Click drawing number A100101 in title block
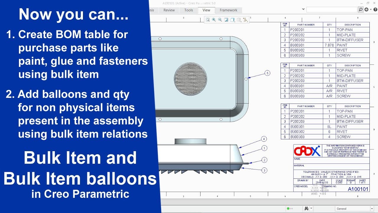378x213 pixels. pyautogui.click(x=358, y=189)
